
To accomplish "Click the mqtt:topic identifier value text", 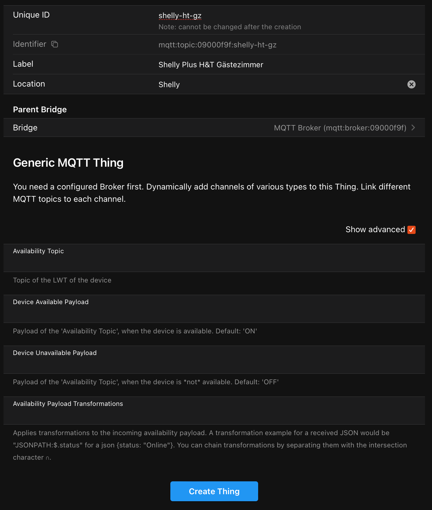I will [217, 45].
